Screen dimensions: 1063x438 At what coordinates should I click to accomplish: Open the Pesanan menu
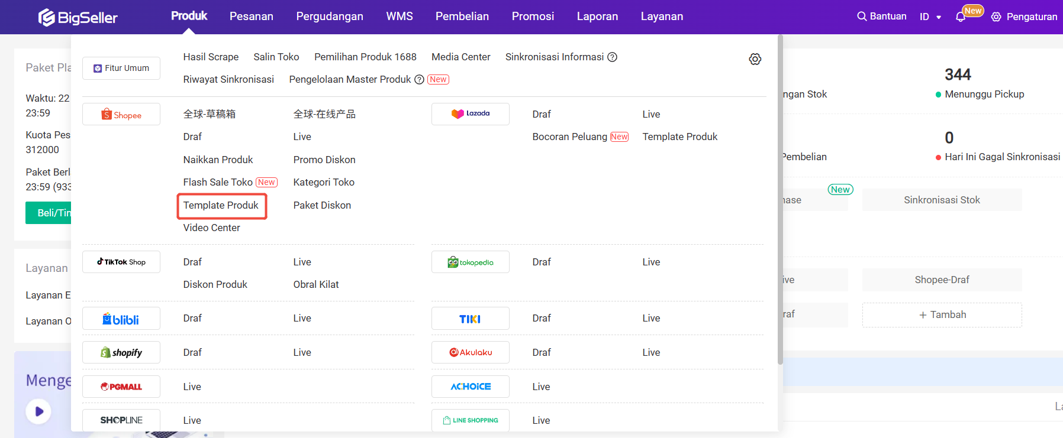pos(251,17)
